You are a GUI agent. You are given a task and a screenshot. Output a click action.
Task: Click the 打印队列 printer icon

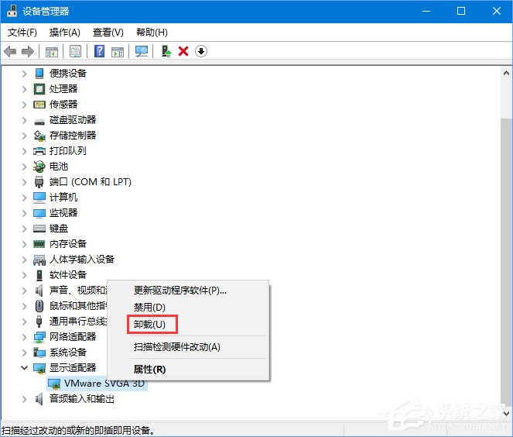[39, 151]
